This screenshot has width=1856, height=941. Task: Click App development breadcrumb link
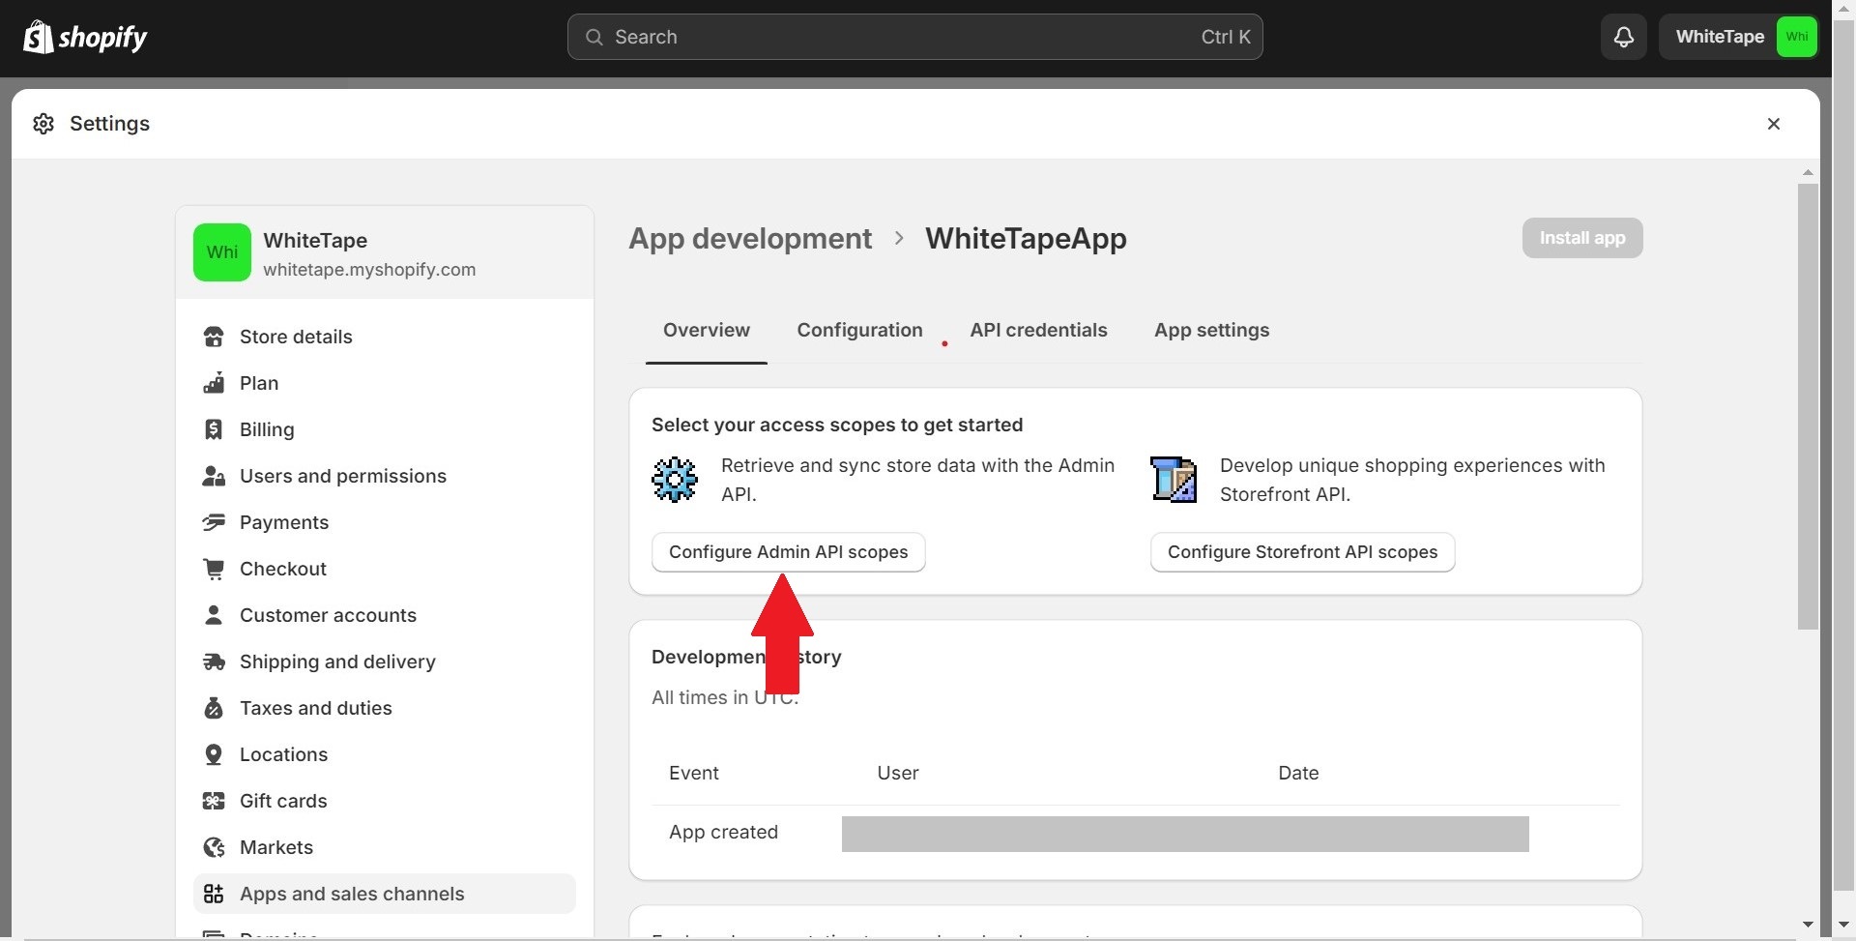click(x=750, y=238)
